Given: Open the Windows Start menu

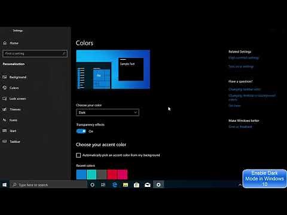Looking at the screenshot, I should (5, 185).
